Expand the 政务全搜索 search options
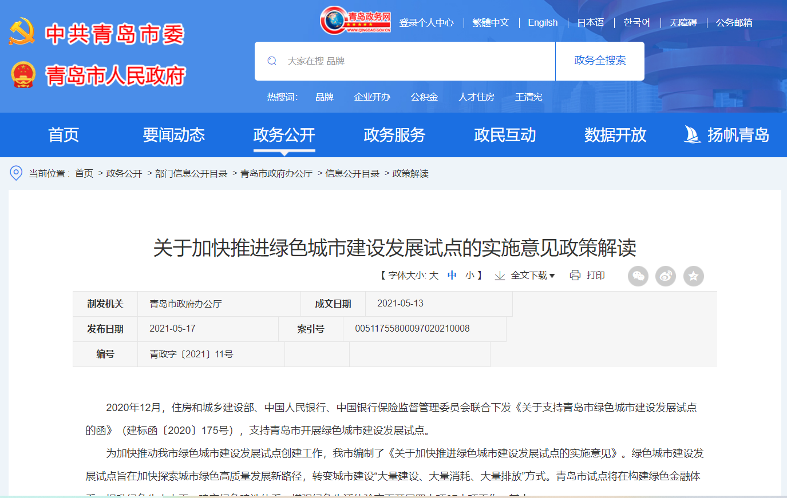The width and height of the screenshot is (787, 498). coord(599,61)
